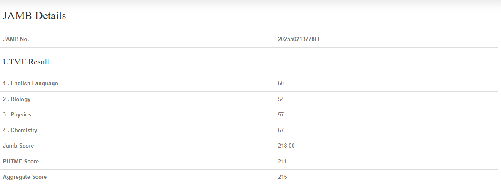
Task: Click the Aggregate Score value 215
Action: click(282, 177)
